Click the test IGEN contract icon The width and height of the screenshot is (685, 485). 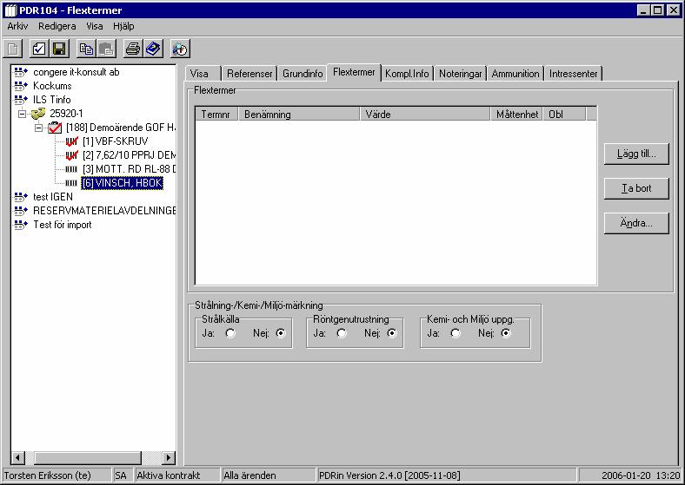[x=21, y=197]
